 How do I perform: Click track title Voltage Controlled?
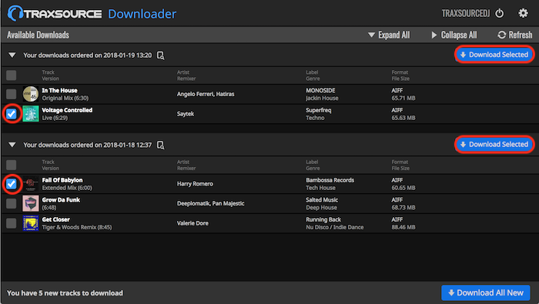[67, 110]
